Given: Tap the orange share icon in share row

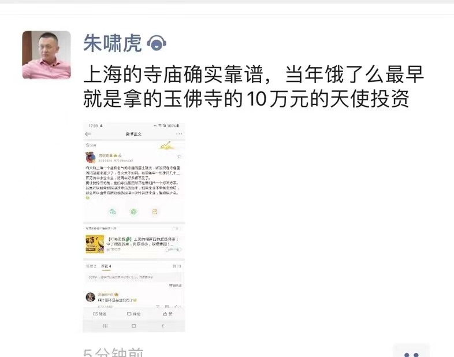Looking at the screenshot, I should (155, 211).
